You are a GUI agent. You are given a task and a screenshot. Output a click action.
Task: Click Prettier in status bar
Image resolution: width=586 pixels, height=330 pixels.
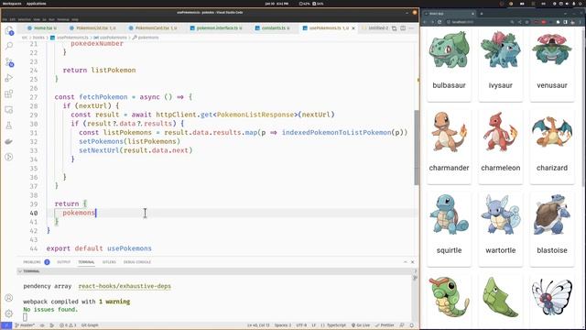(x=385, y=325)
